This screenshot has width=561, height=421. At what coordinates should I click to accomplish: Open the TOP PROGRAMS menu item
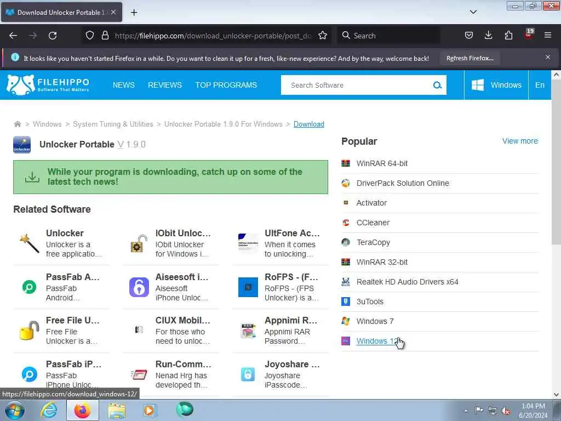[x=226, y=85]
